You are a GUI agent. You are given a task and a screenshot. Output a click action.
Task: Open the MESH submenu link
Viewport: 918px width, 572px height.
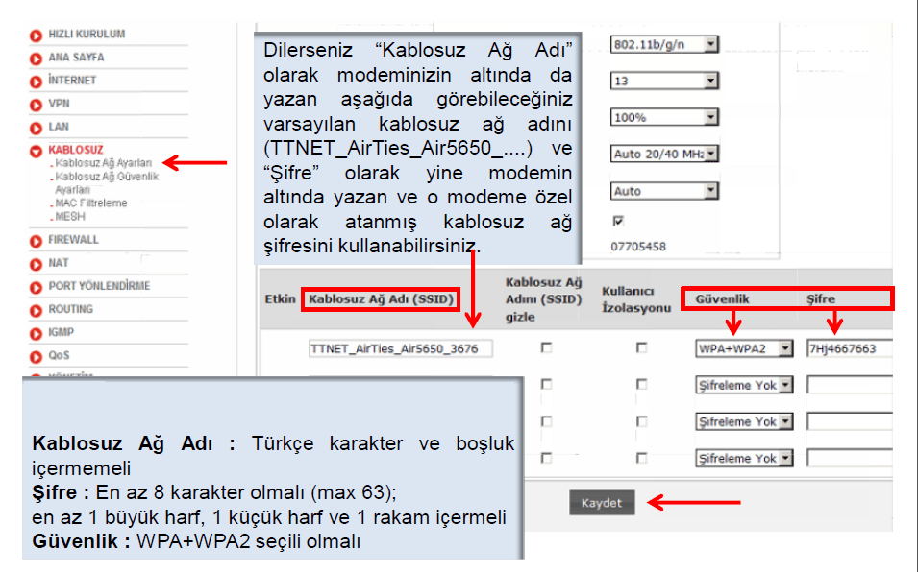69,217
